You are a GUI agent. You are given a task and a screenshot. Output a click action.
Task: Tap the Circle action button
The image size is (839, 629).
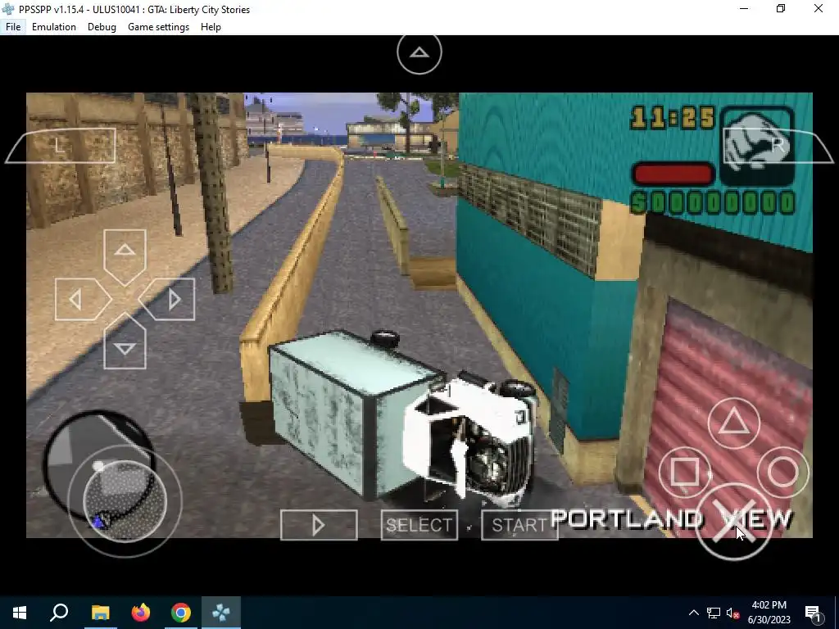(782, 473)
